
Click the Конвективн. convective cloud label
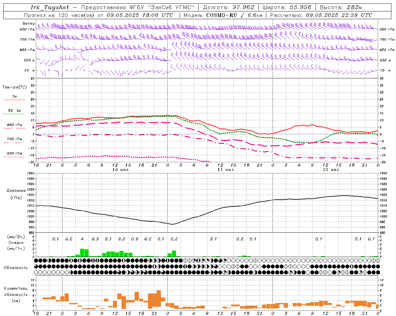click(x=16, y=289)
